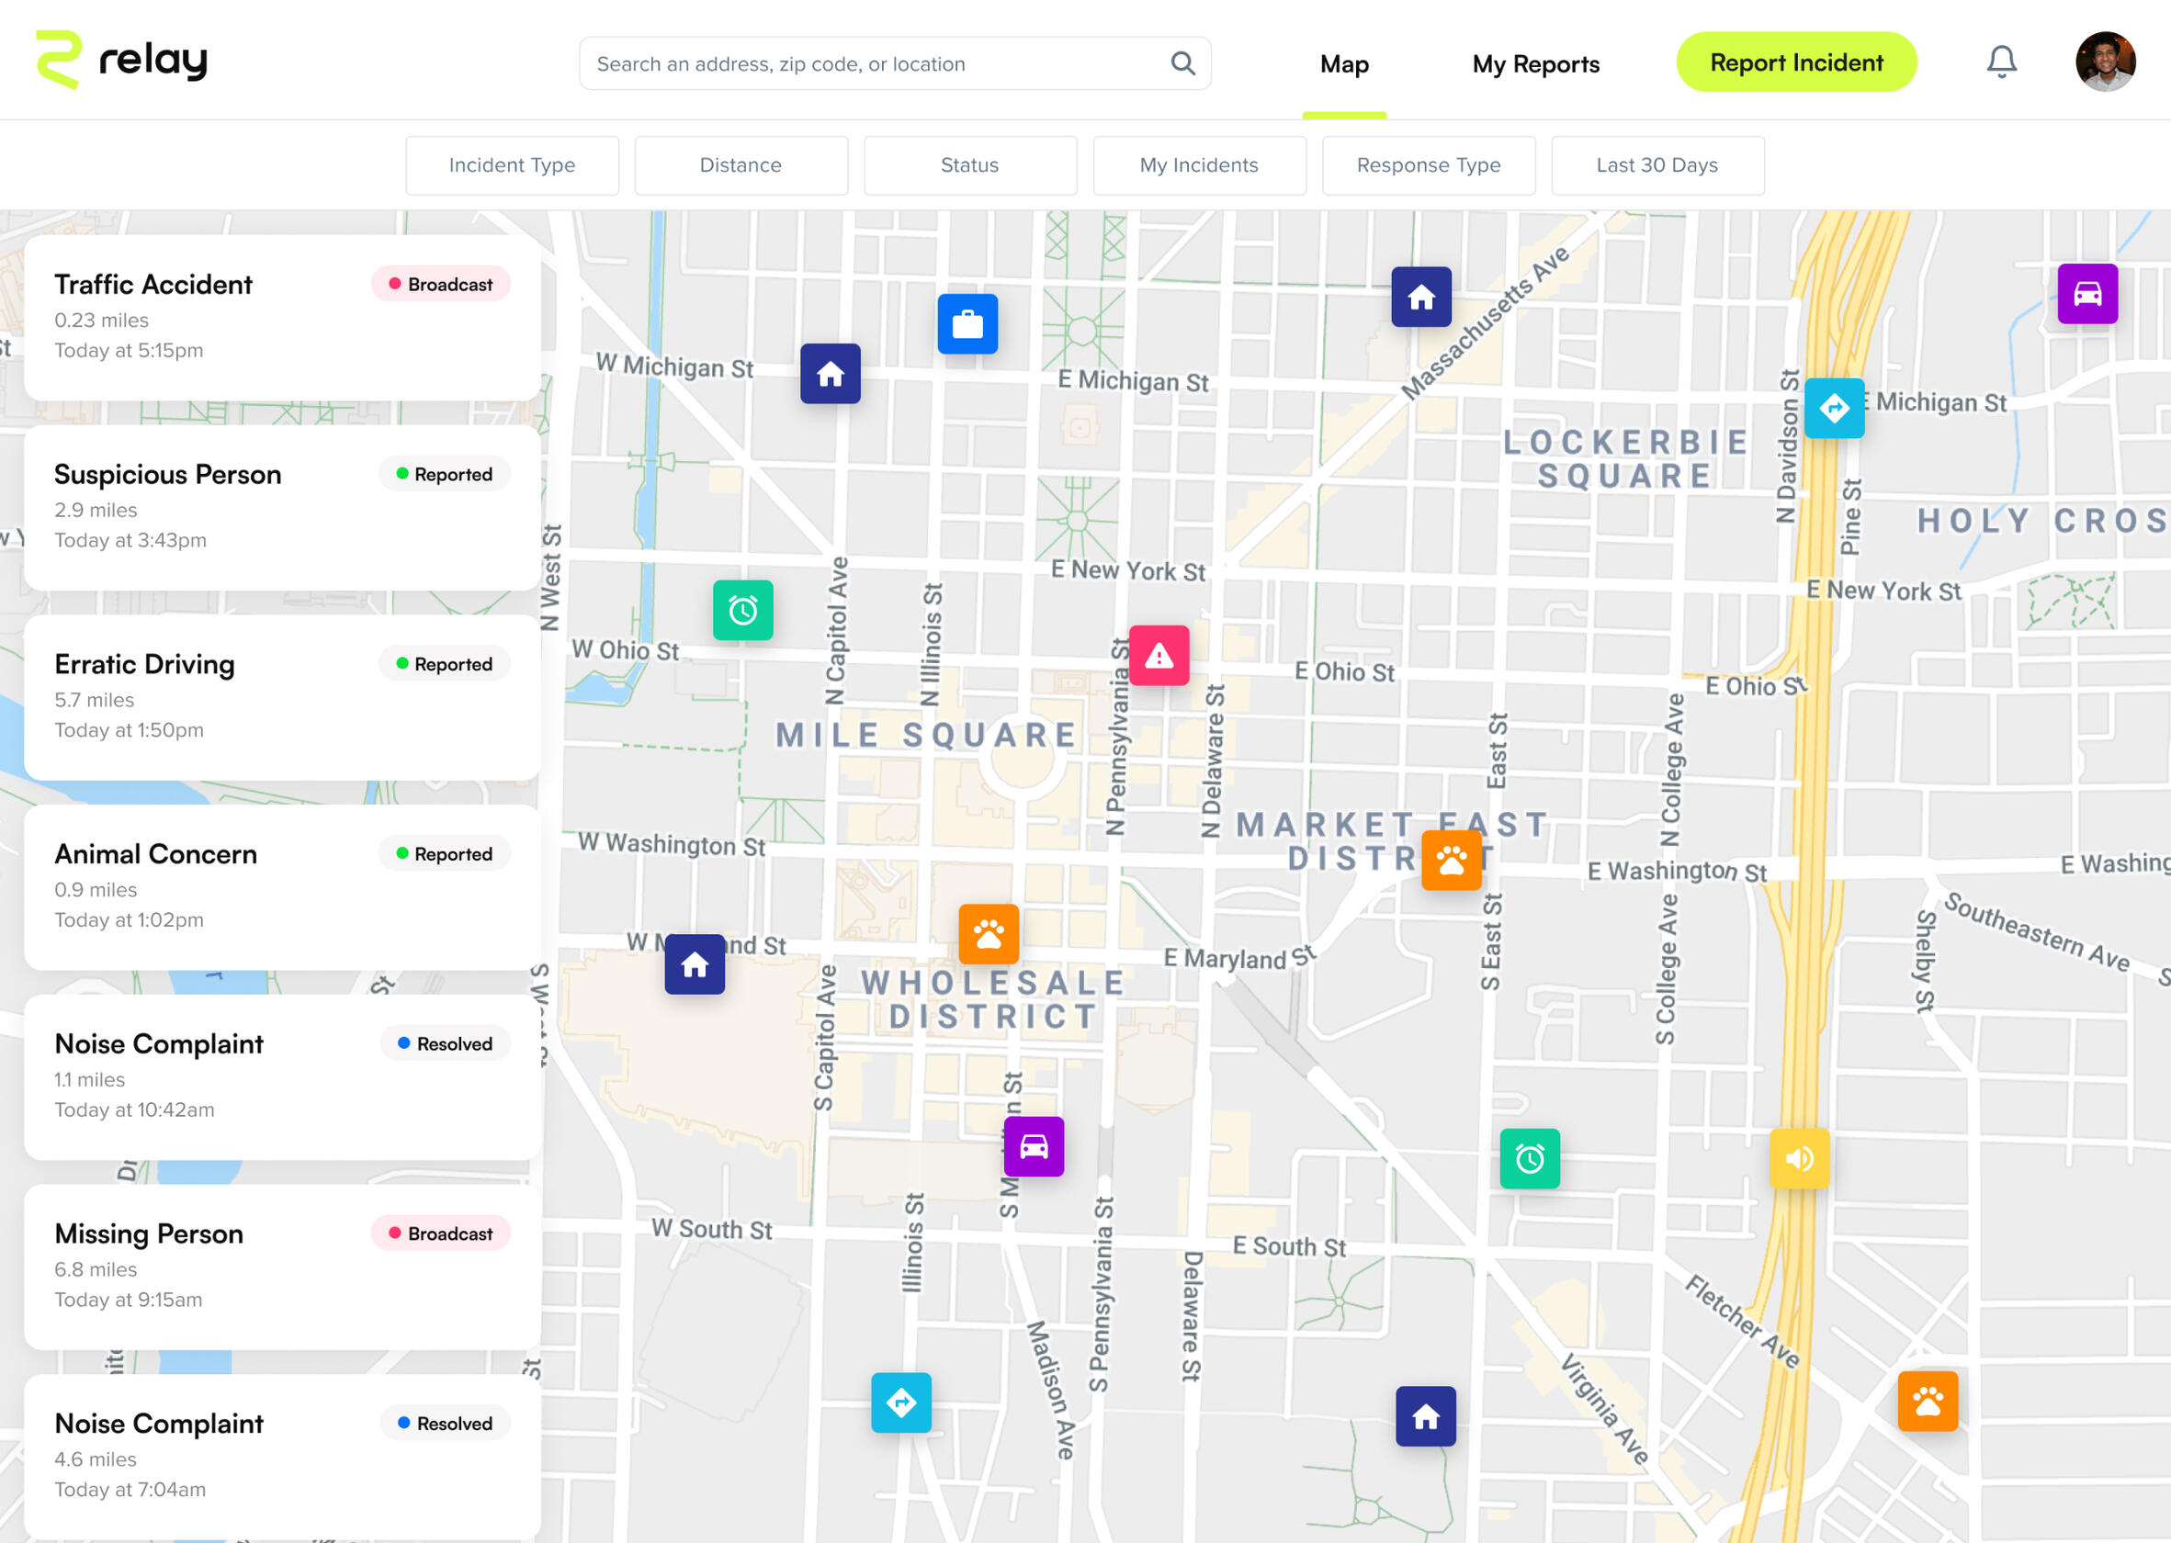Open the Status filter dropdown
This screenshot has width=2171, height=1543.
pyautogui.click(x=969, y=165)
